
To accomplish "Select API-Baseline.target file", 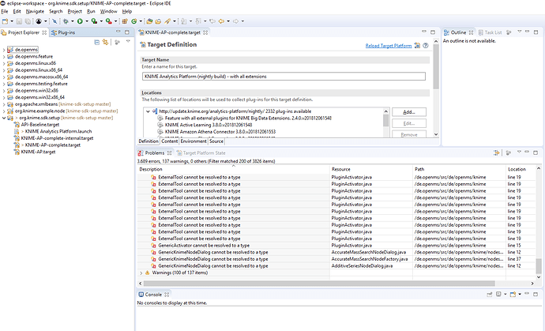I will pyautogui.click(x=40, y=125).
